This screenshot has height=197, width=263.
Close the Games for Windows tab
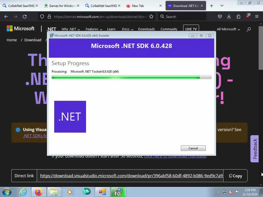pyautogui.click(x=78, y=6)
